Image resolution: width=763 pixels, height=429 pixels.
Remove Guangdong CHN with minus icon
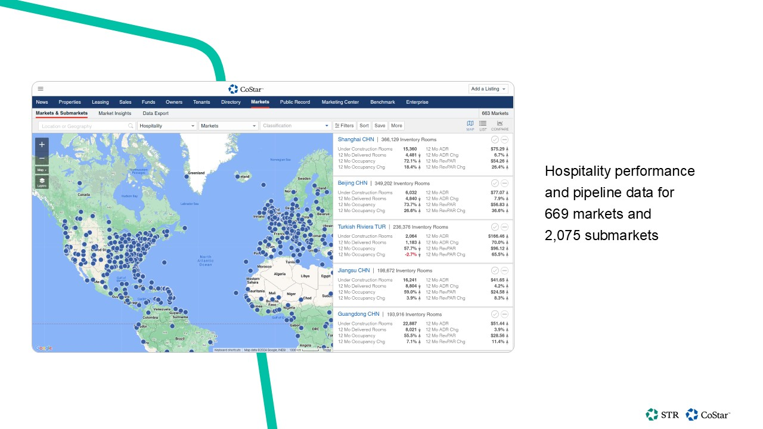pos(504,314)
